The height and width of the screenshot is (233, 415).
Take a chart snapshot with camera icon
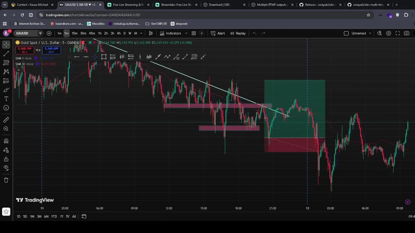click(x=407, y=33)
